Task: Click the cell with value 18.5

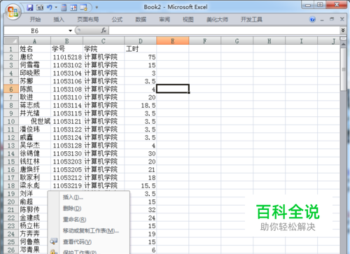Action: click(x=140, y=105)
